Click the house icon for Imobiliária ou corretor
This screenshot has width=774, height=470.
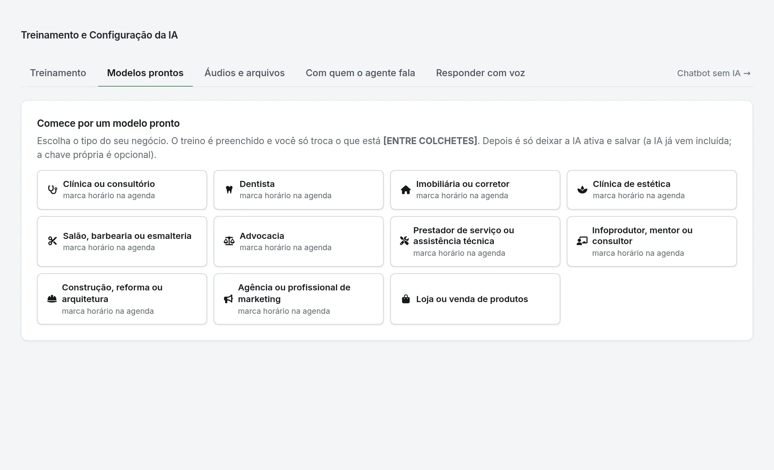click(x=406, y=190)
